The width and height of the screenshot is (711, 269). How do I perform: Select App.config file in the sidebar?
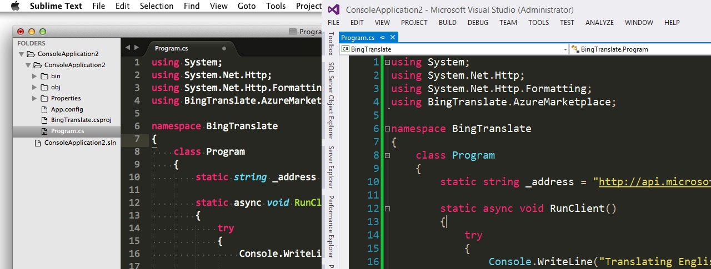click(x=67, y=109)
